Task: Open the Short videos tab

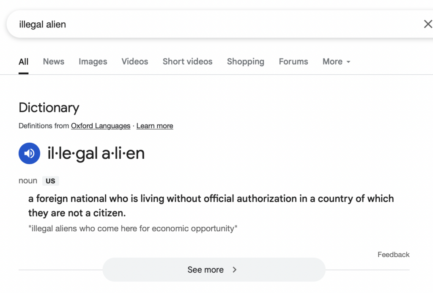Action: tap(187, 62)
